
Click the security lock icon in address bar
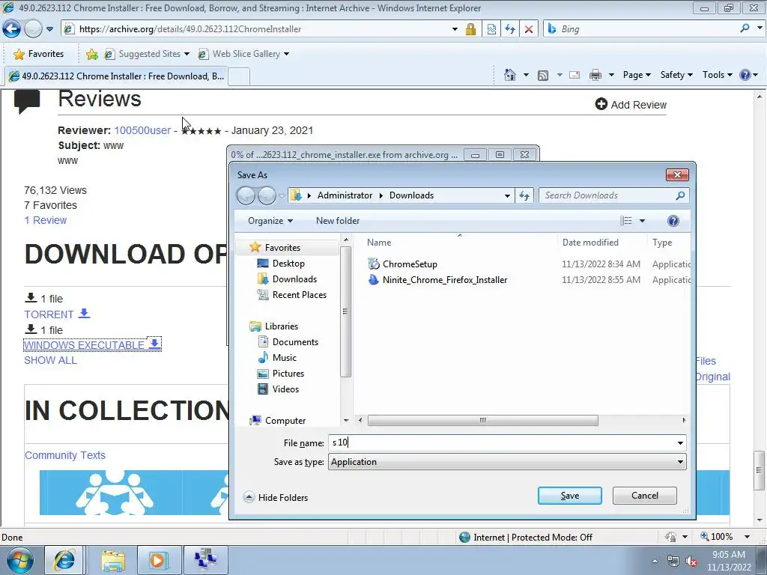coord(470,29)
